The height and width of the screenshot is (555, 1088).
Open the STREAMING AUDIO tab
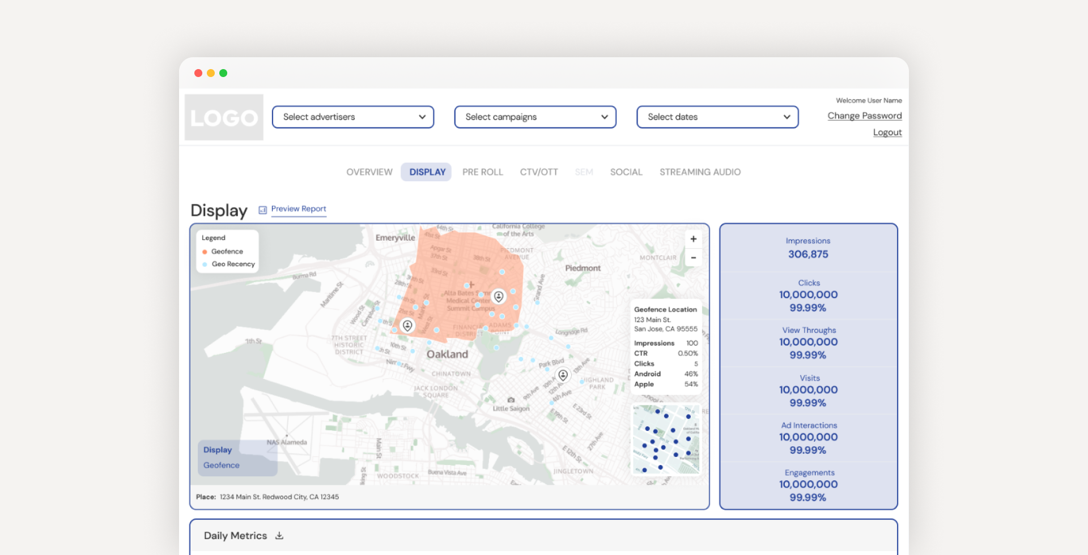[x=700, y=172]
